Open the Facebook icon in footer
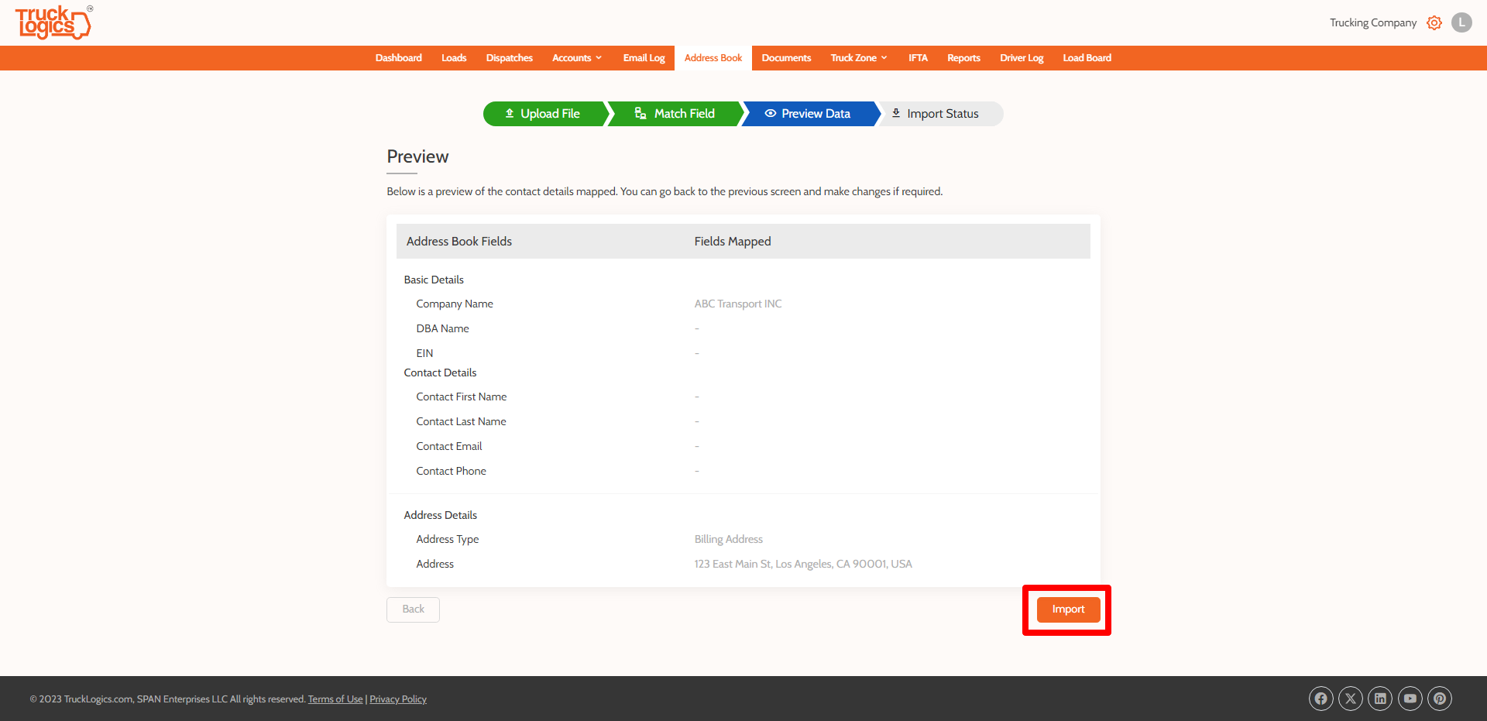Viewport: 1487px width, 721px height. [x=1320, y=698]
